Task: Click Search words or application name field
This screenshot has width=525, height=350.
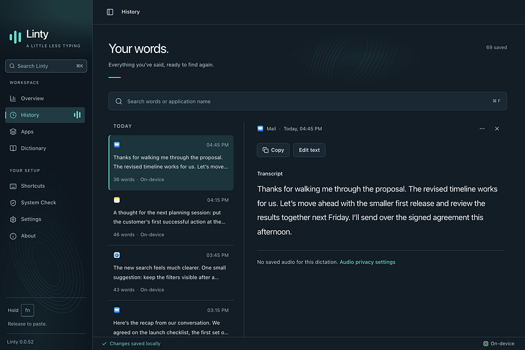Action: 307,101
